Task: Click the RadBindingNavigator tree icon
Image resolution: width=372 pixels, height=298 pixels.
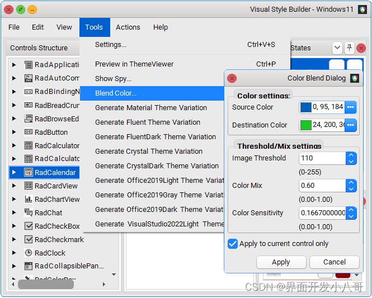Action: pyautogui.click(x=29, y=92)
